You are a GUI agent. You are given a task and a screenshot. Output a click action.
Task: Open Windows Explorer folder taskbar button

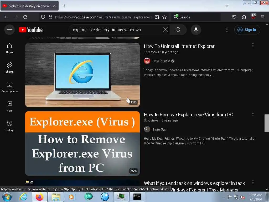56,197
